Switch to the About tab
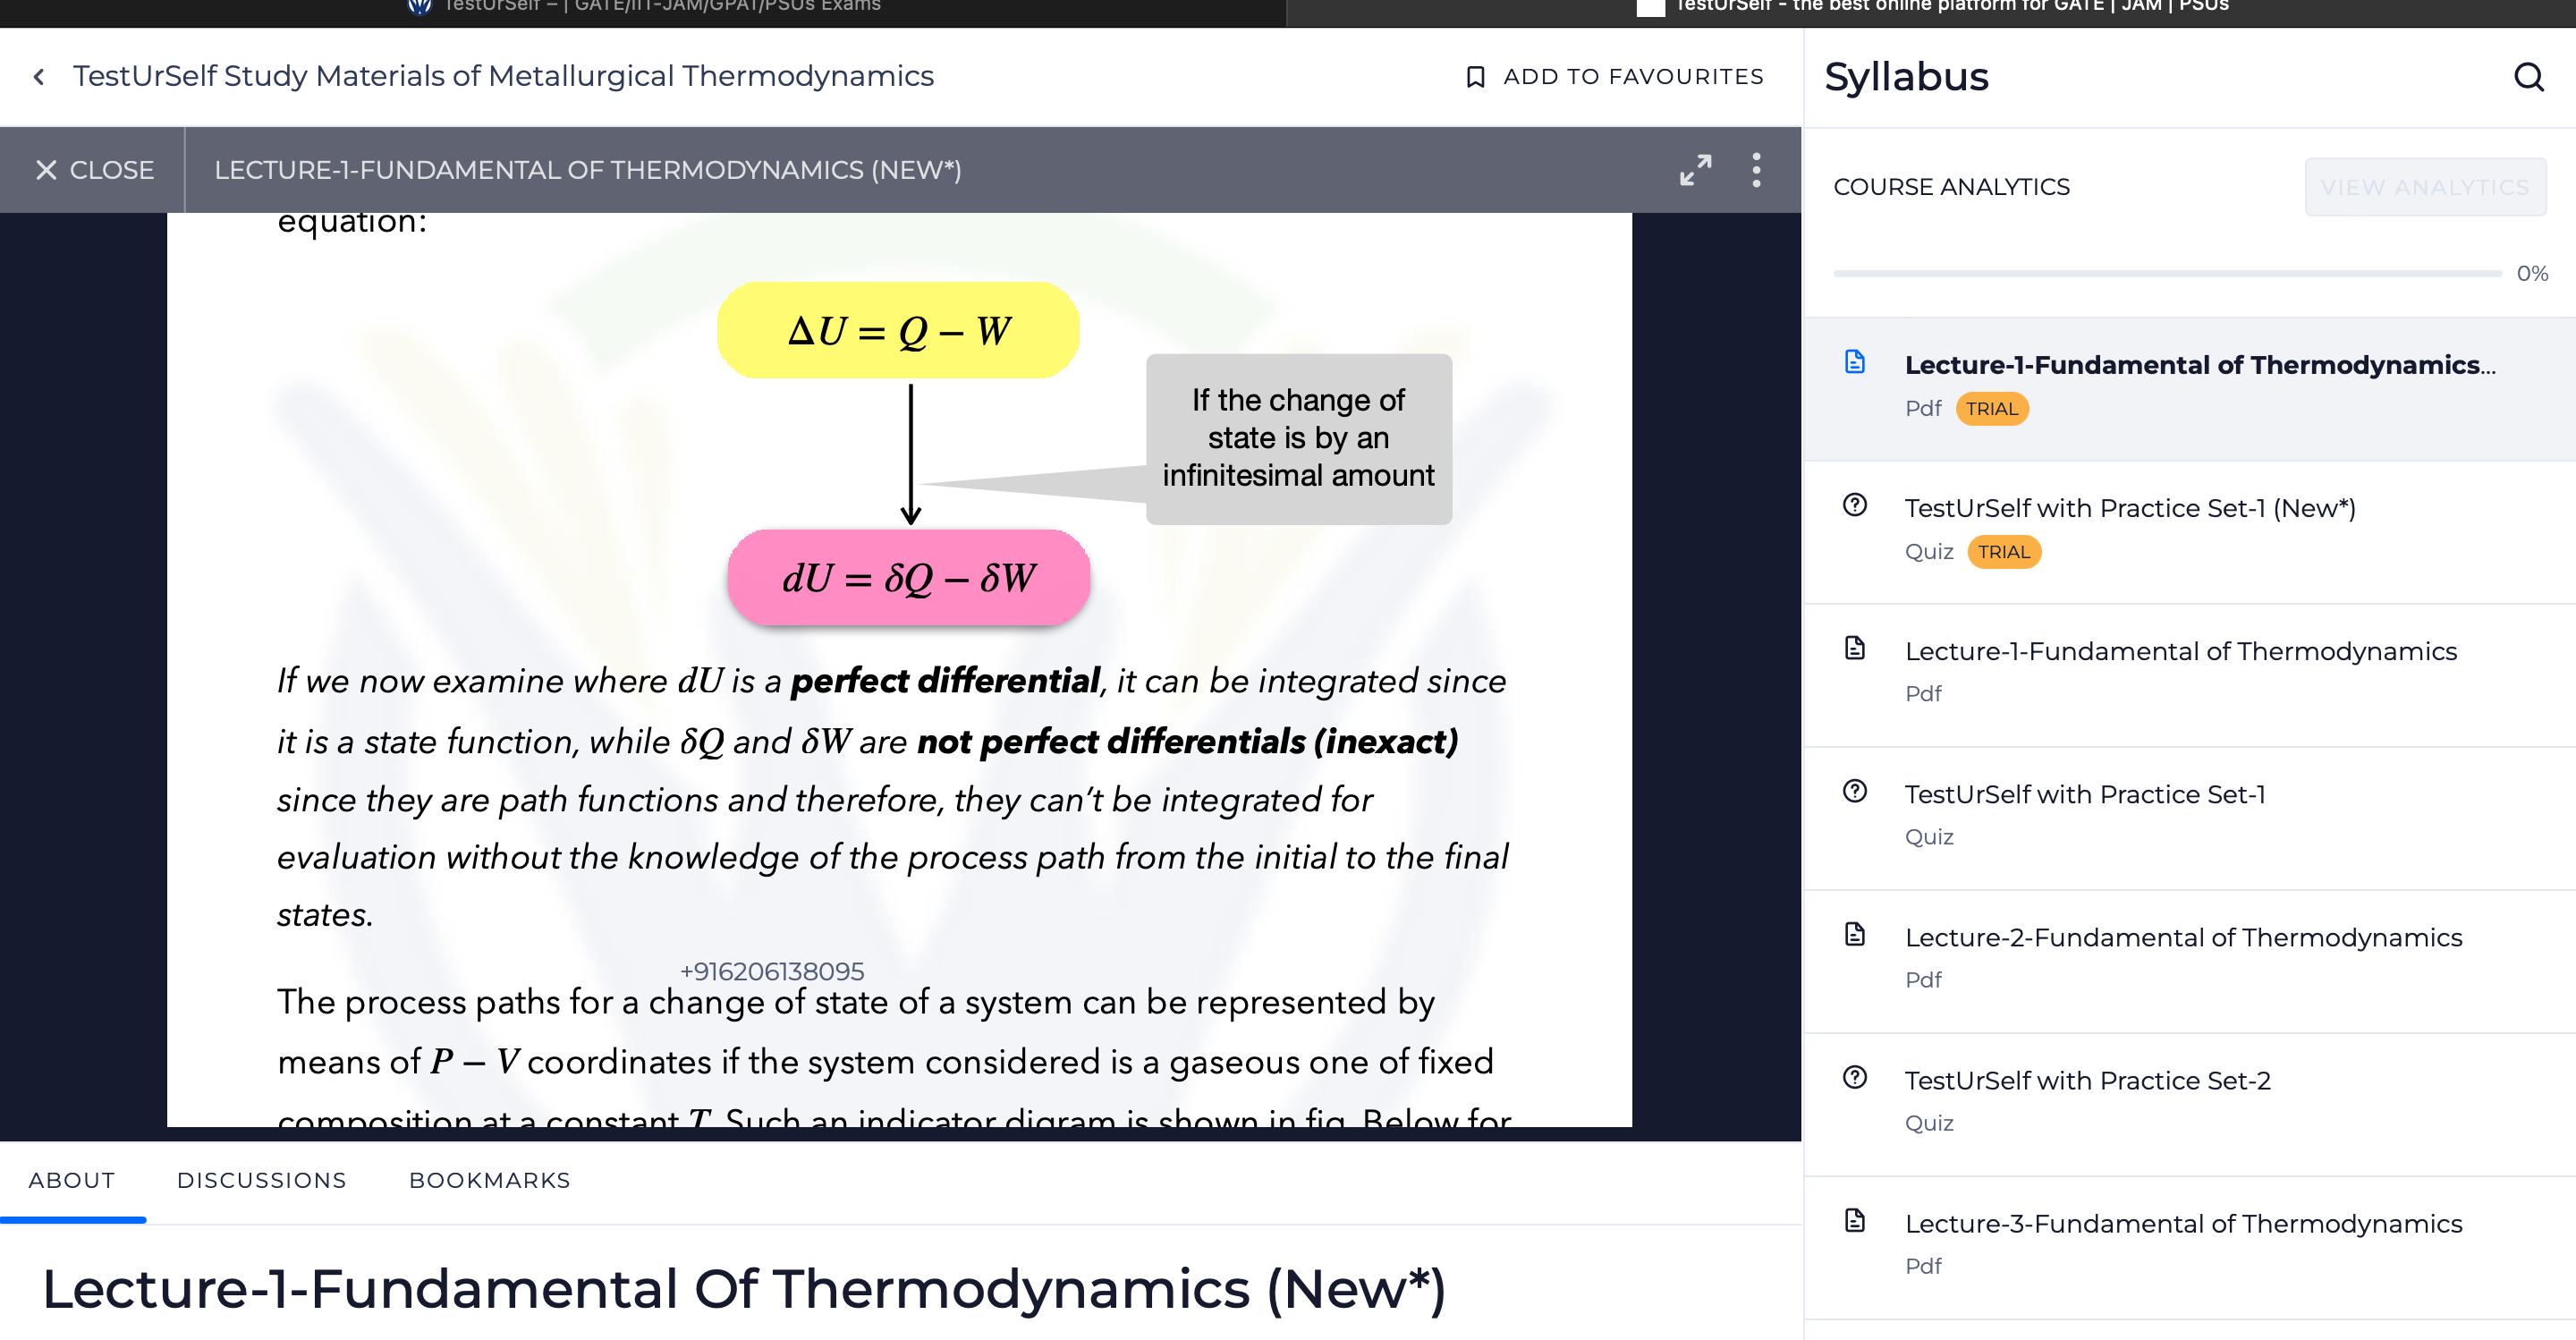This screenshot has width=2576, height=1340. coord(72,1180)
